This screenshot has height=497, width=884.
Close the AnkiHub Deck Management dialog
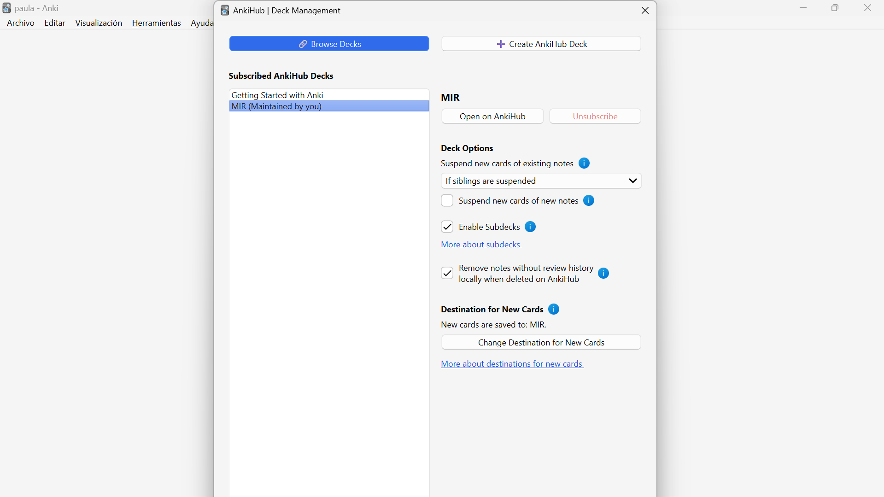[645, 10]
